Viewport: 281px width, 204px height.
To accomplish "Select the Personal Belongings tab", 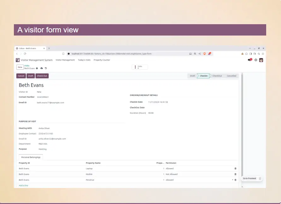I will [x=31, y=157].
